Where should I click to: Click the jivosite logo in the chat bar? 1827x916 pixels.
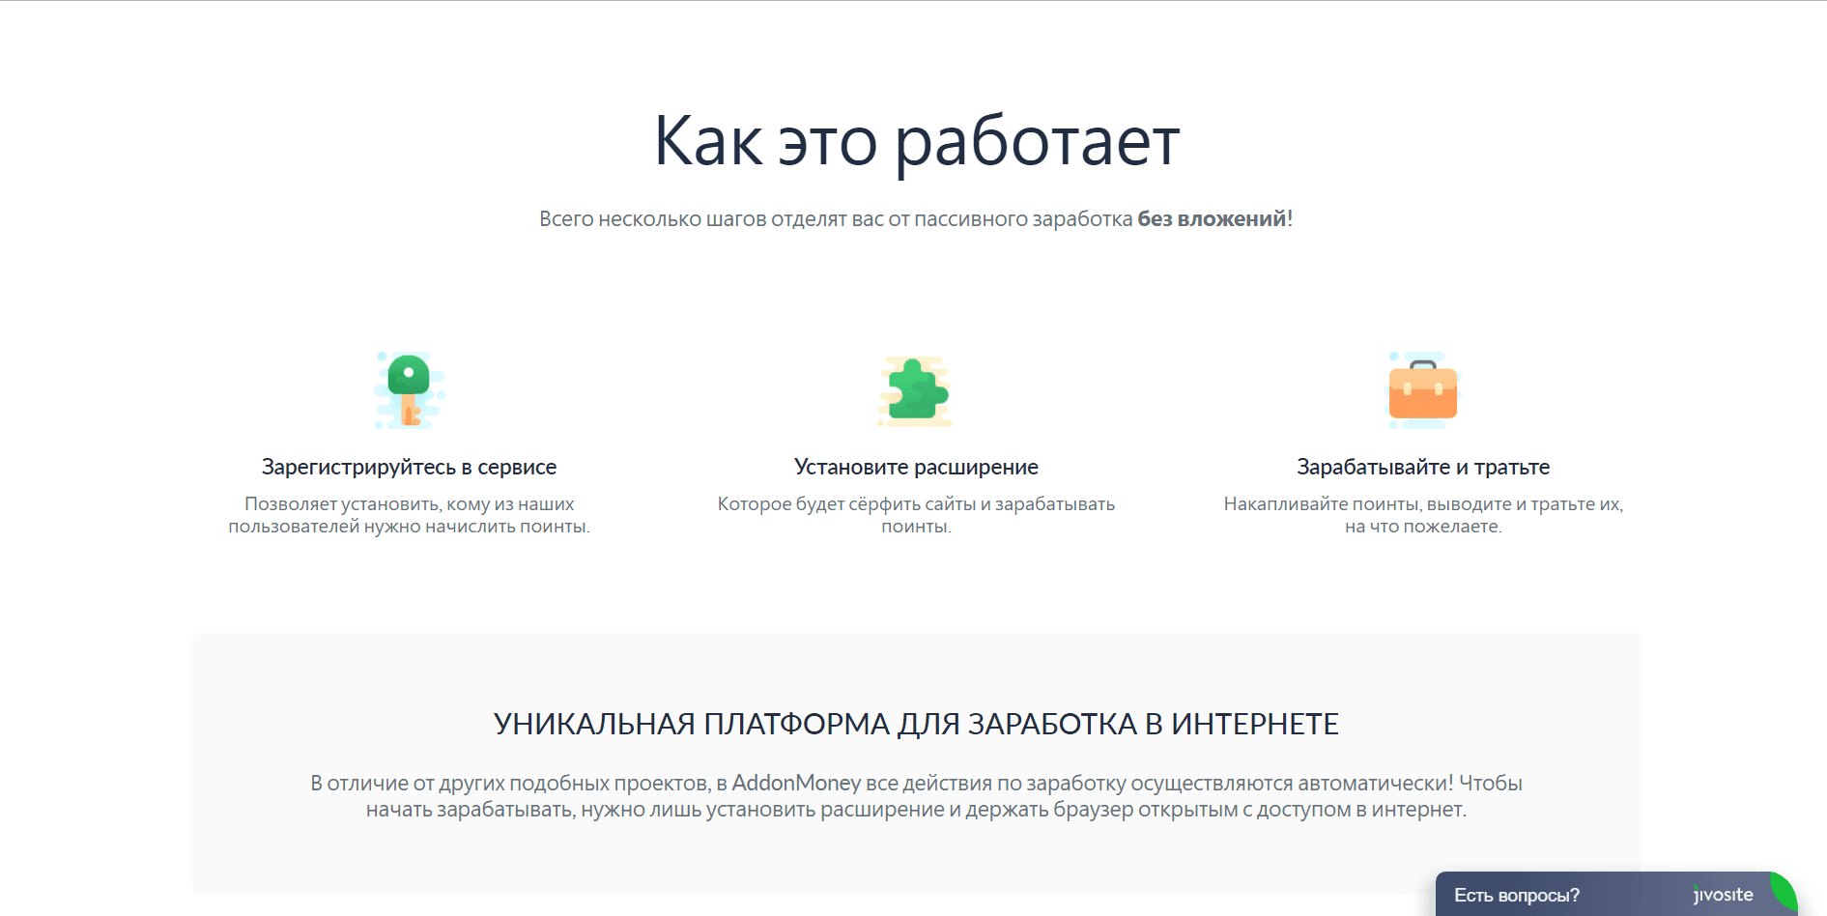click(1723, 895)
